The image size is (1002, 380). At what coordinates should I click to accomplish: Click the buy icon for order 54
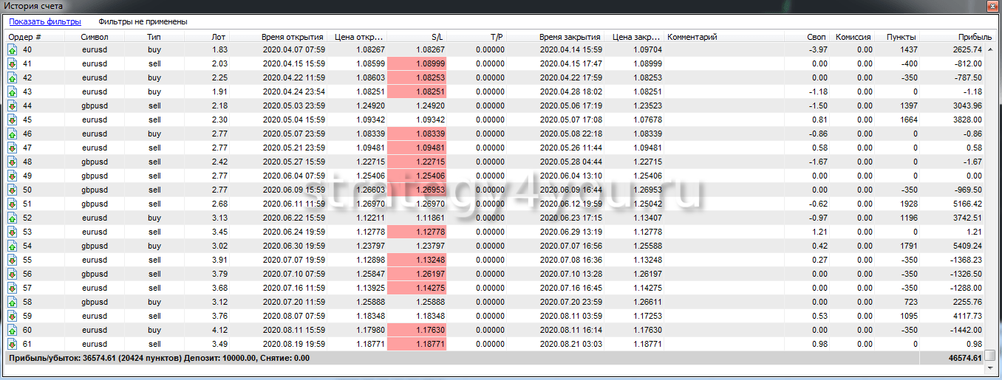click(x=12, y=246)
